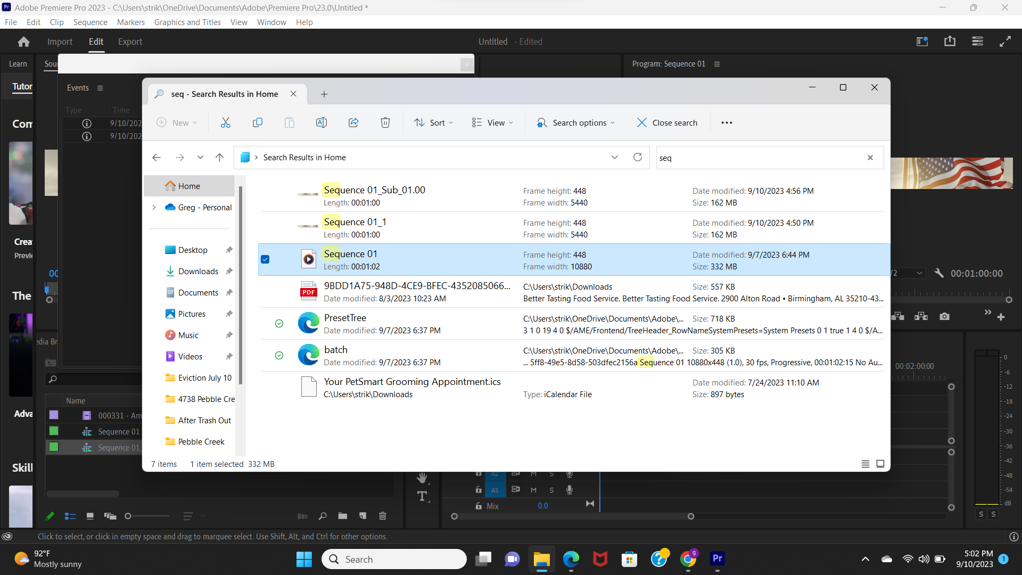Uncheck the Sequence 01 selection checkbox
This screenshot has height=575, width=1022.
265,259
